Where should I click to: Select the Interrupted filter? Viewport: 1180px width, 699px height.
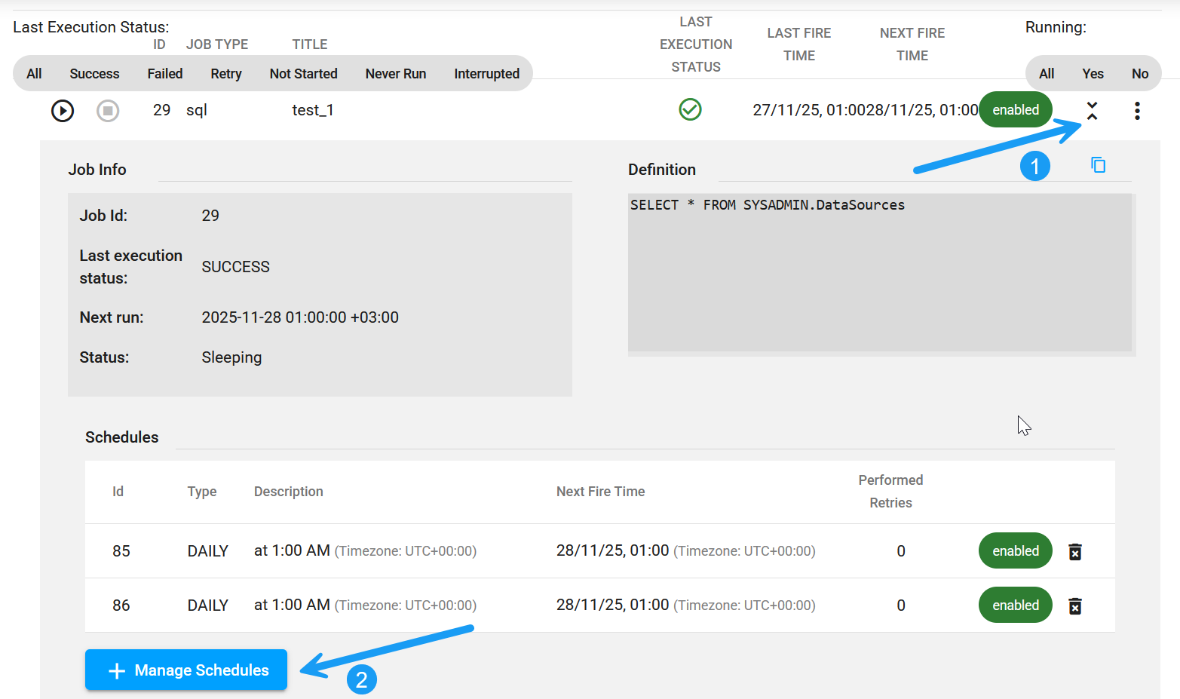tap(486, 73)
